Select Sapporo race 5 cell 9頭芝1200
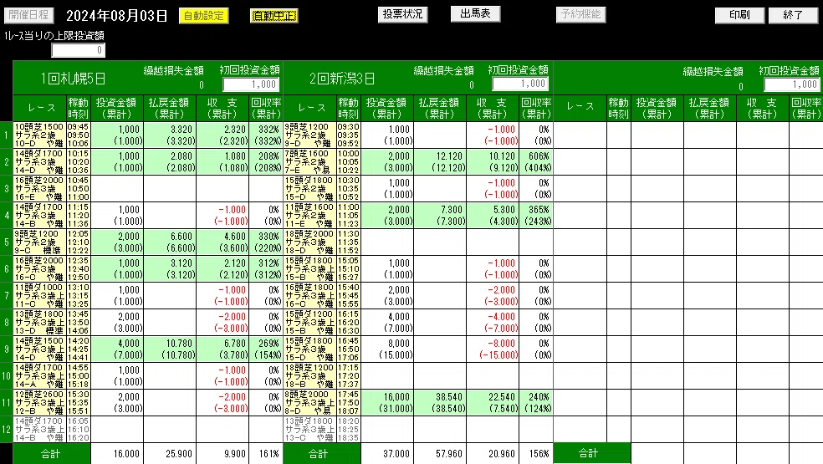Screen dimensions: 823x464 point(39,242)
